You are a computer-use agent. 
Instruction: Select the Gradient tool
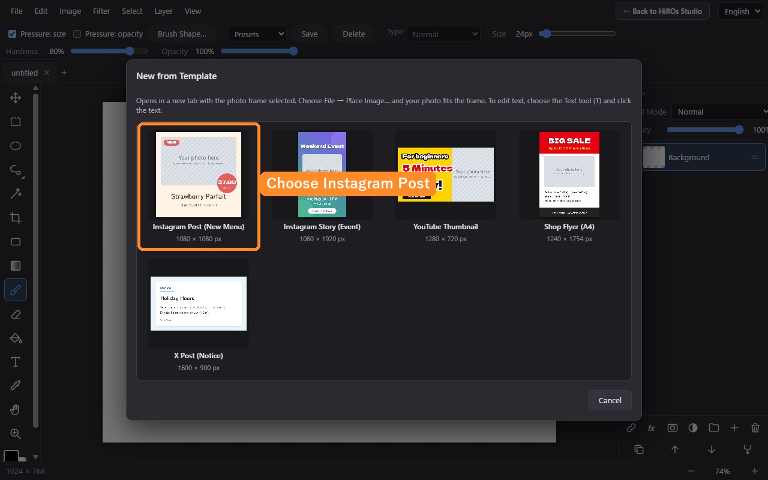(16, 266)
